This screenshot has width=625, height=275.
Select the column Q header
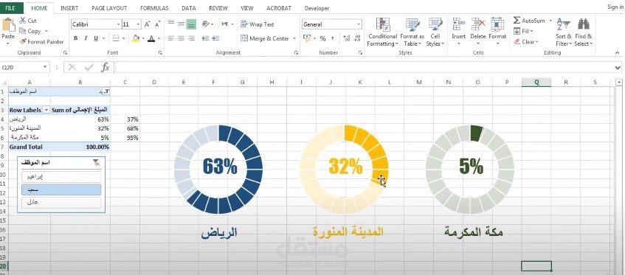pos(536,82)
